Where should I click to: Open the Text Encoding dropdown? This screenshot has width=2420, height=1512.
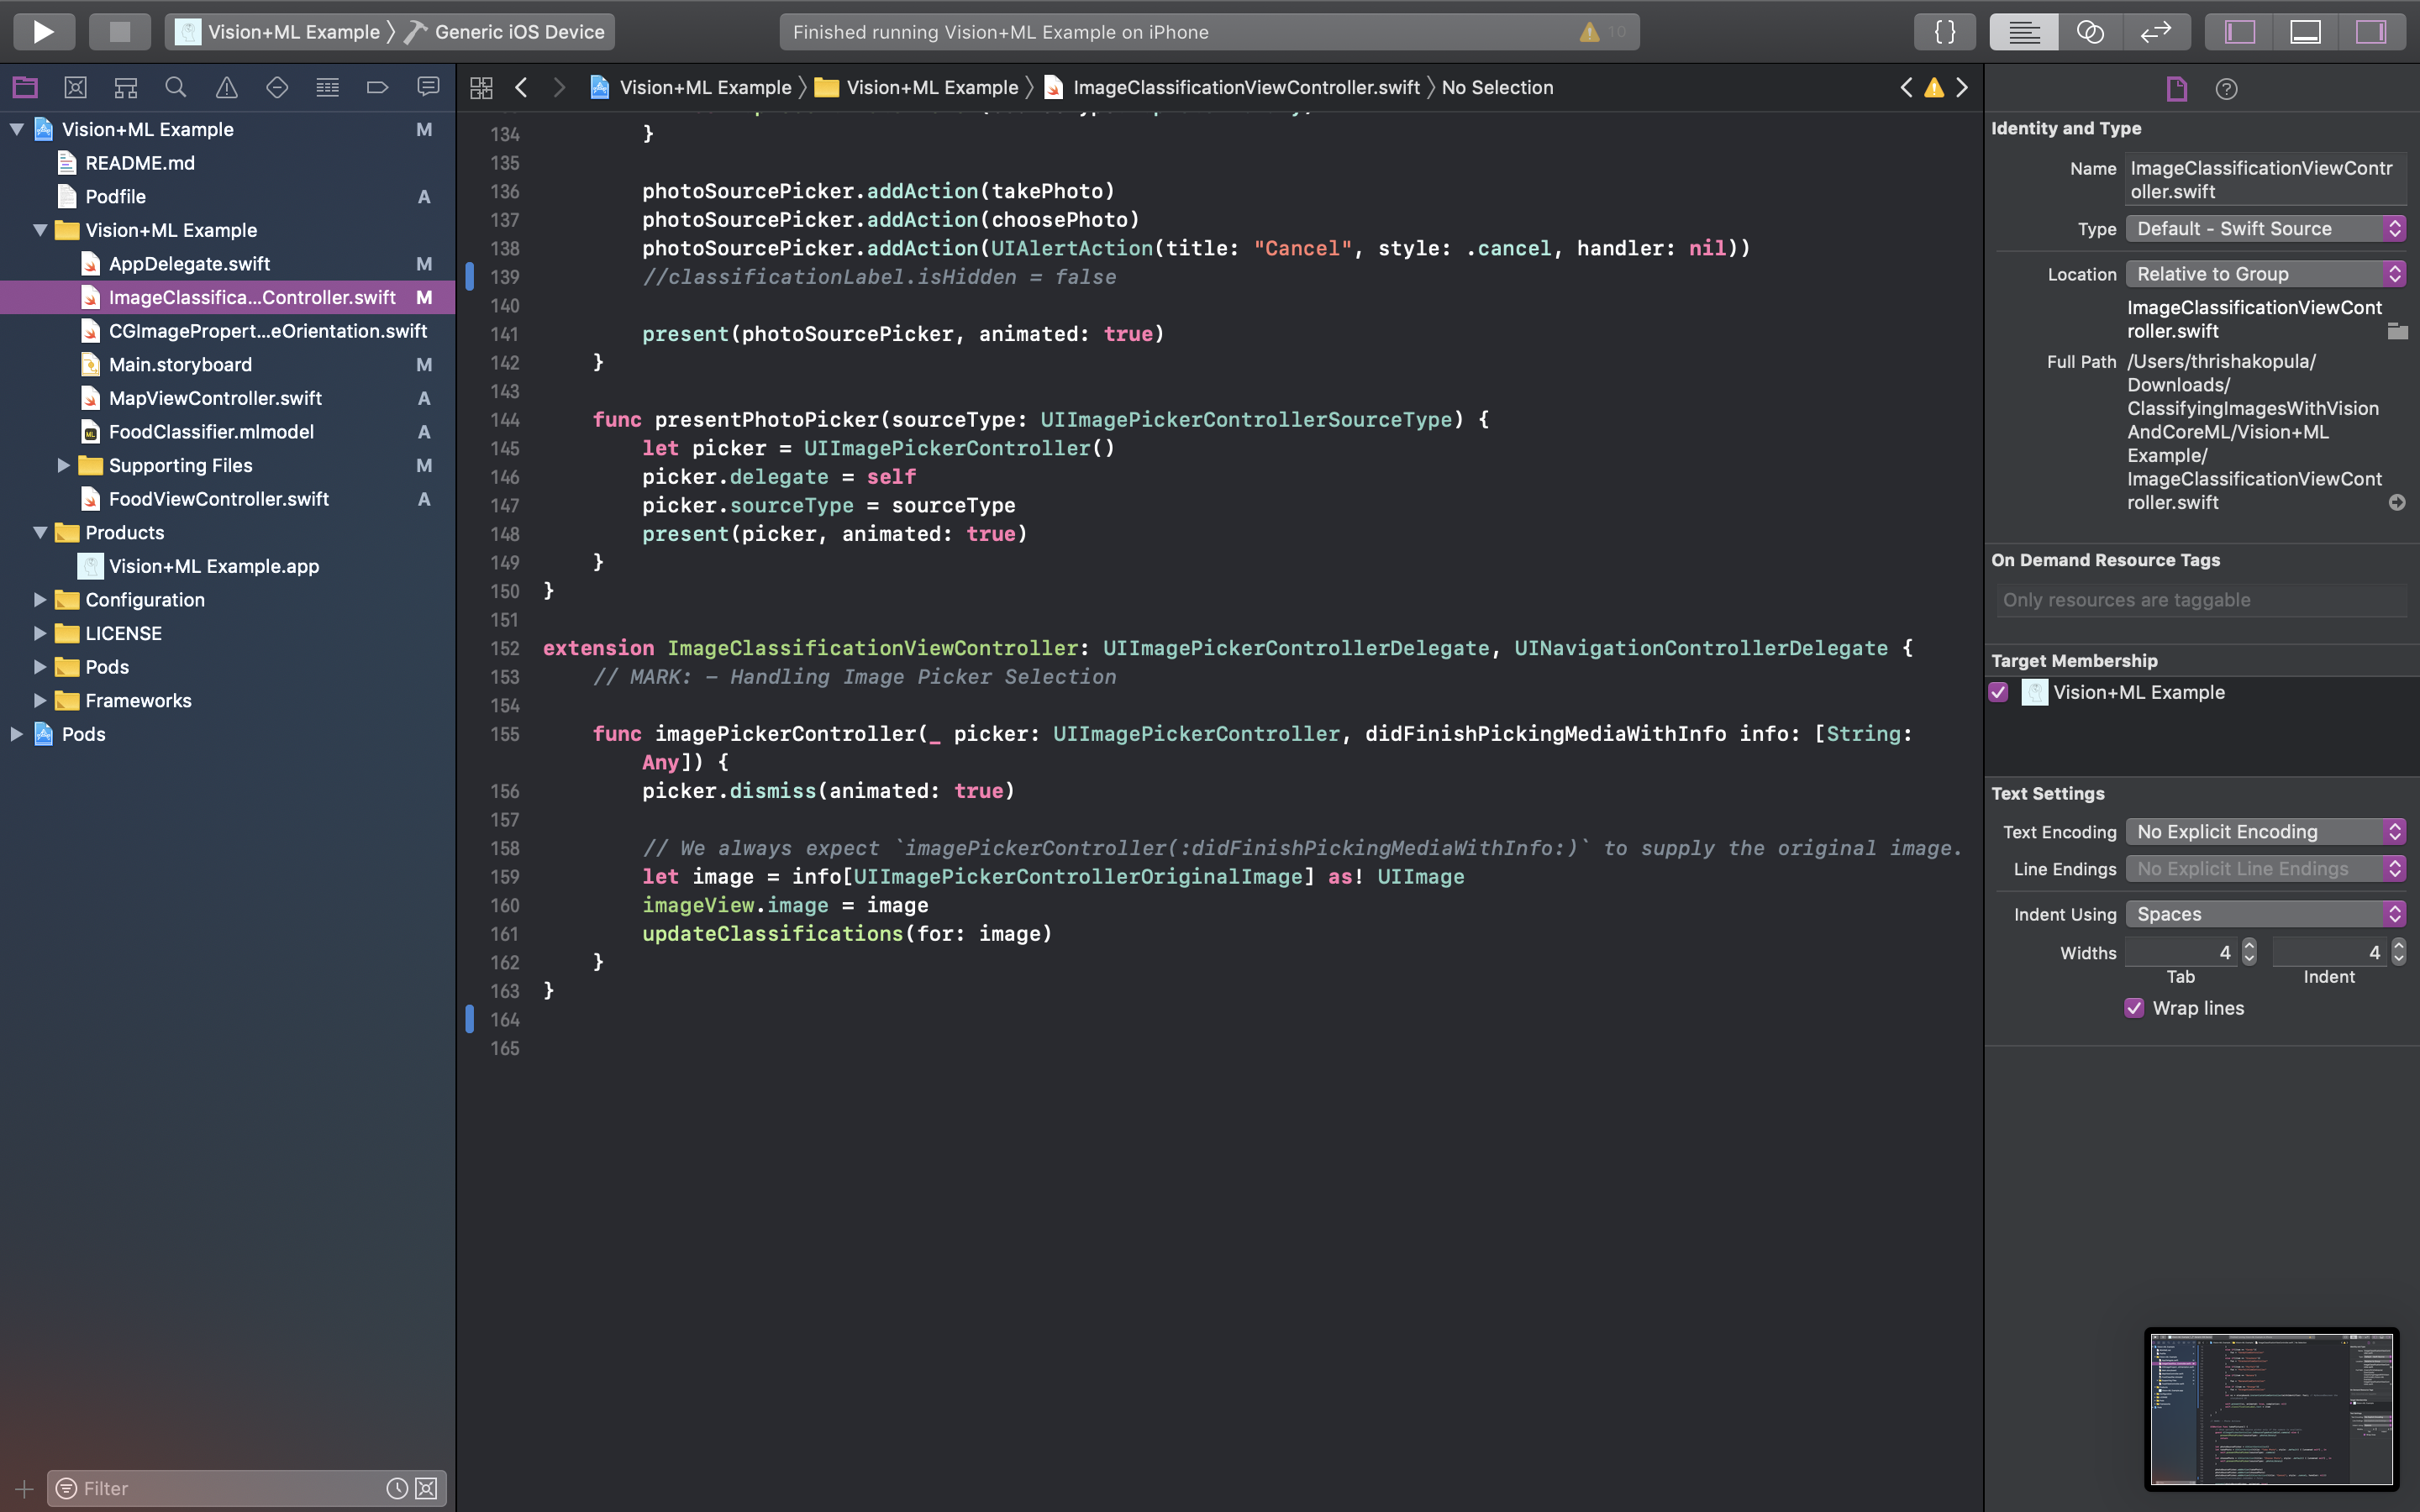[2265, 832]
